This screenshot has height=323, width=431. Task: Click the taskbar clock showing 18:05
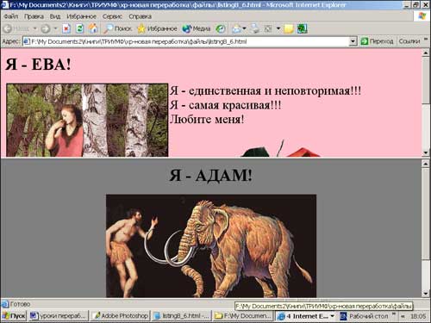pyautogui.click(x=418, y=316)
